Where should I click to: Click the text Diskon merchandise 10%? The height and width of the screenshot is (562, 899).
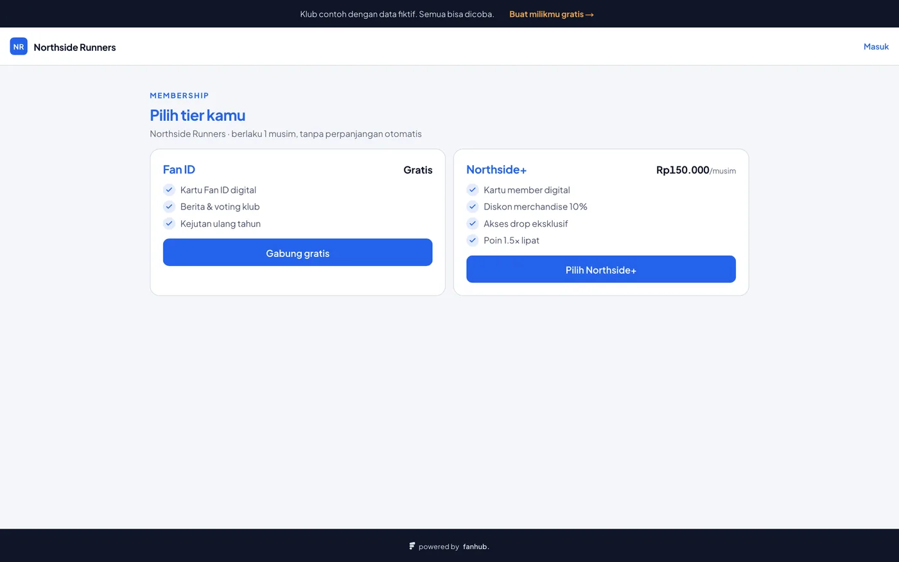[x=536, y=206]
